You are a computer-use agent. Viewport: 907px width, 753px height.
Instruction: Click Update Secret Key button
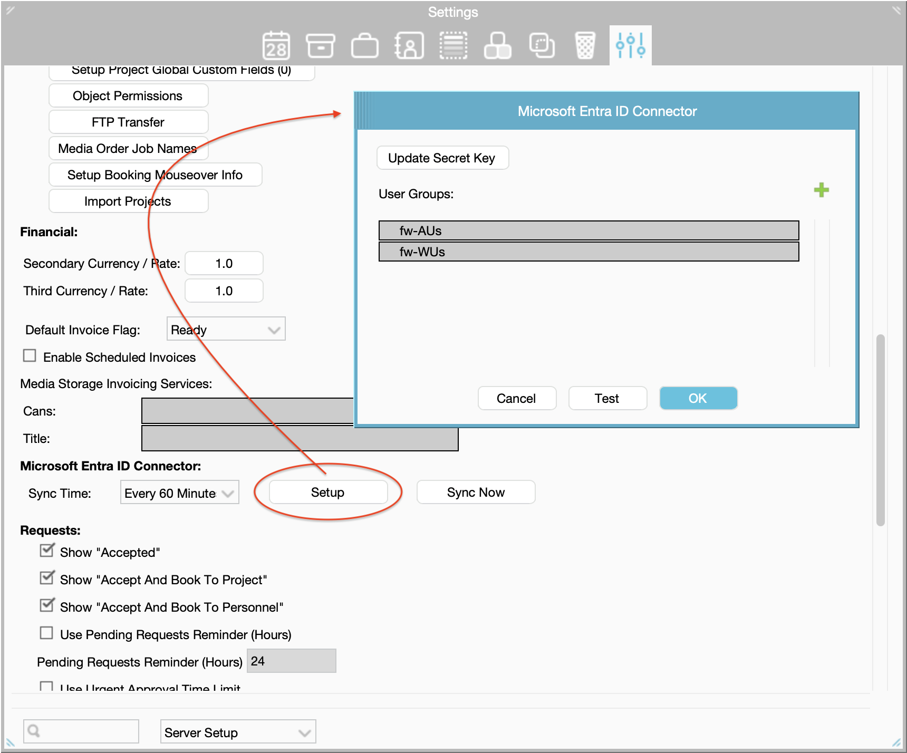(x=442, y=158)
